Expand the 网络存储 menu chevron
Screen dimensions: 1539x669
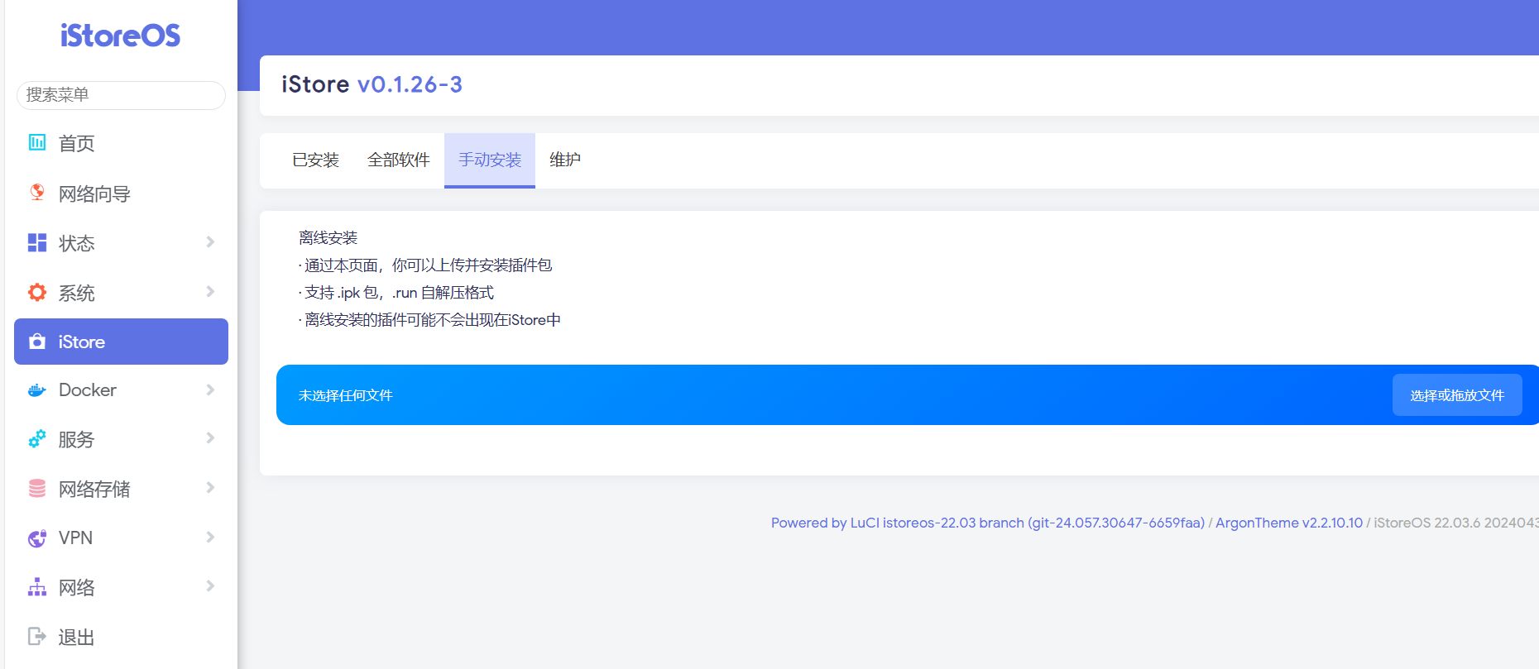click(210, 488)
